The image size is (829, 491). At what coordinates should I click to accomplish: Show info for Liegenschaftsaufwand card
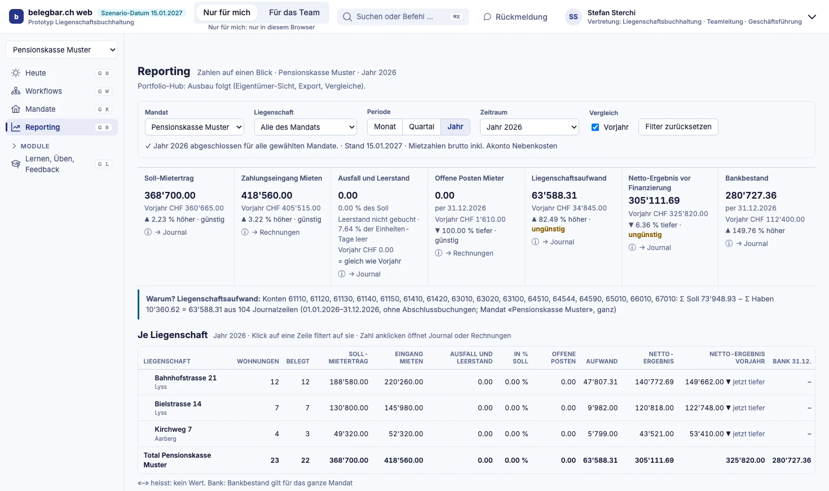(536, 242)
